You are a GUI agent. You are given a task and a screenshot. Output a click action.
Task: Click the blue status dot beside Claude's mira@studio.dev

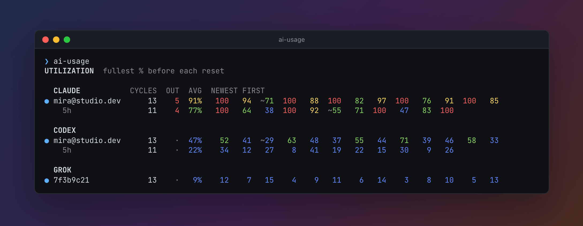click(x=47, y=101)
